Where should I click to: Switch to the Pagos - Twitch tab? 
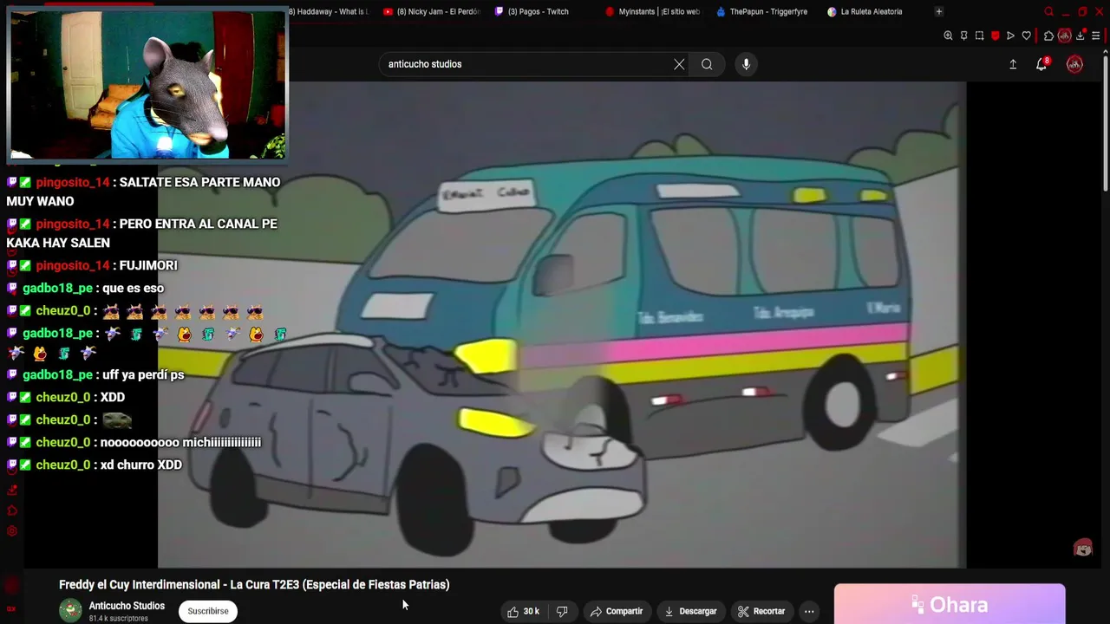pos(532,11)
